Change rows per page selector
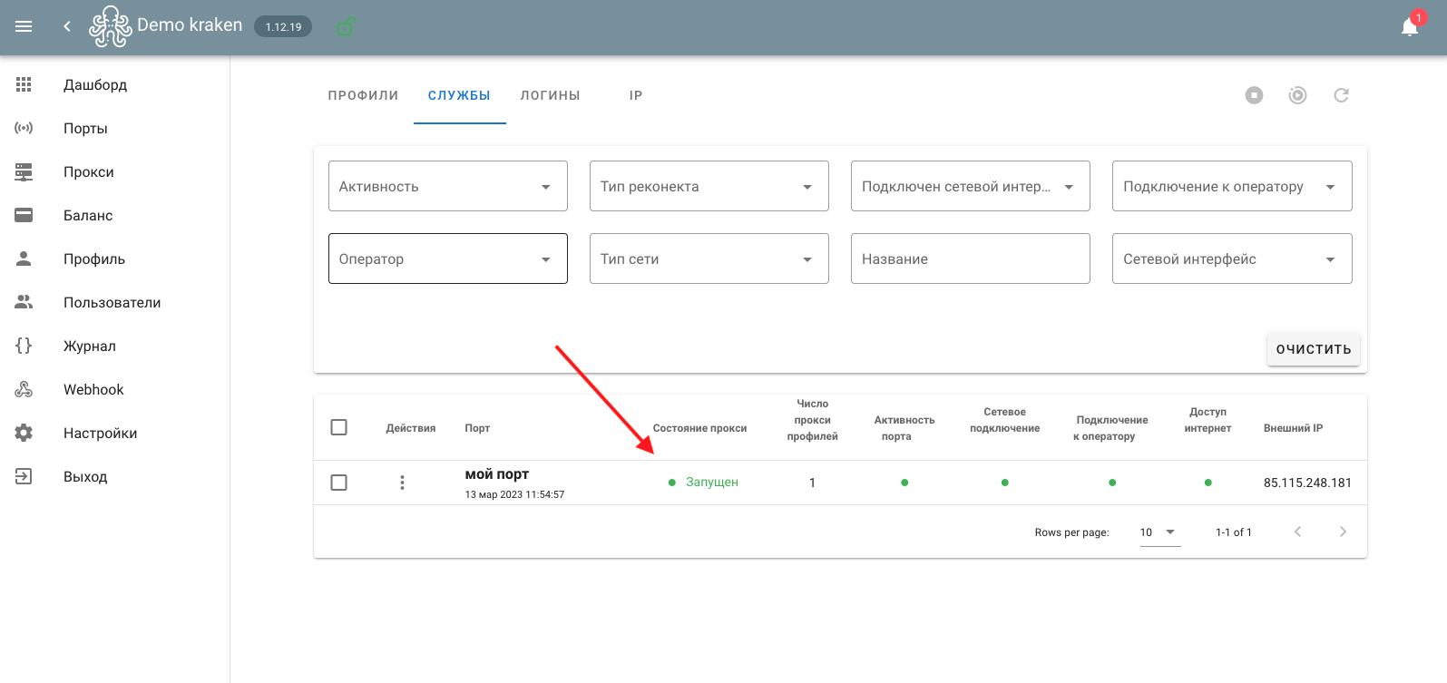The height and width of the screenshot is (683, 1447). 1159,532
